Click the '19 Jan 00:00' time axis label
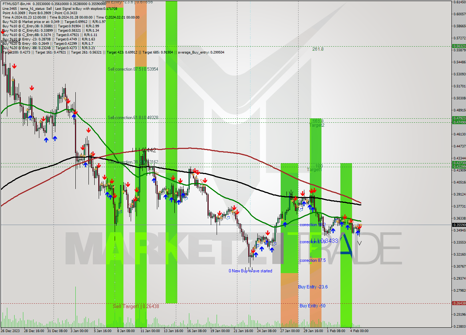 coord(220,331)
